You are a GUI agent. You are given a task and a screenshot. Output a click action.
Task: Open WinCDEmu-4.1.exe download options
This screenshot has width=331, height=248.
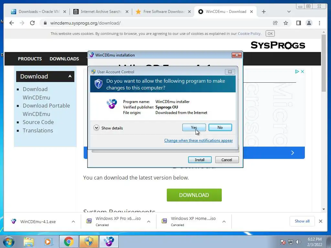[73, 222]
